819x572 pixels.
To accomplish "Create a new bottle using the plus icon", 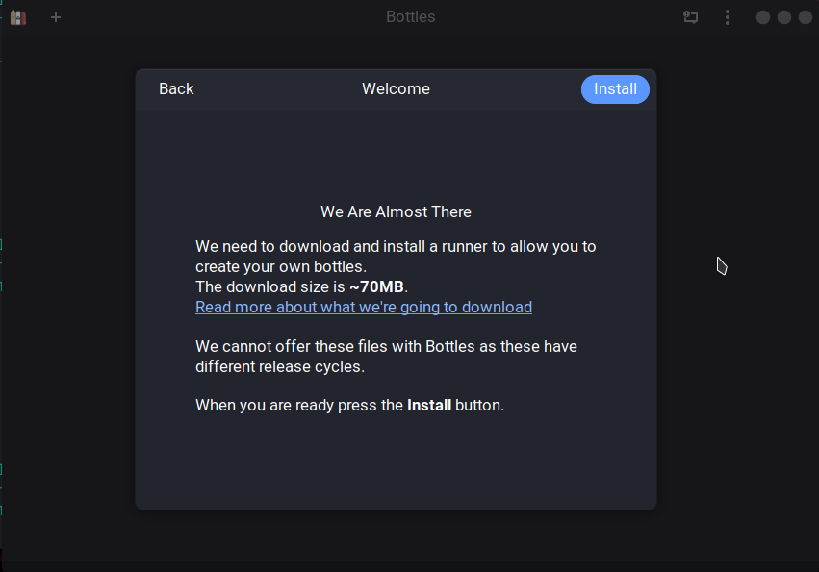I will click(x=55, y=16).
